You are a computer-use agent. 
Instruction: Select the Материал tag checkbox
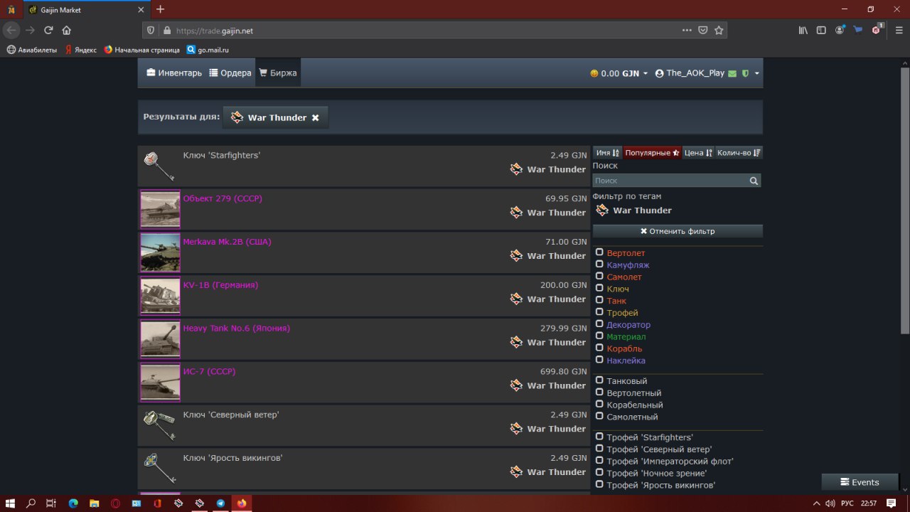(599, 336)
